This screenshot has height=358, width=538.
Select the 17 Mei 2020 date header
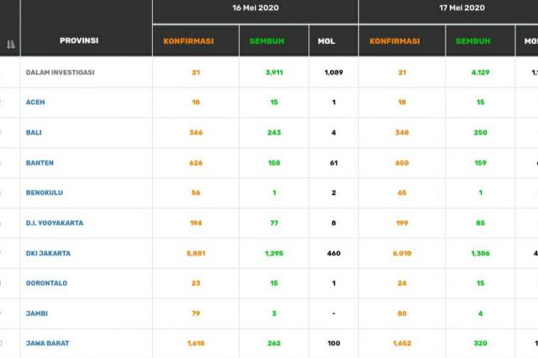point(462,8)
